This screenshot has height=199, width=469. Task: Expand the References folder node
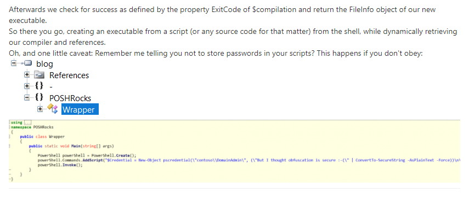(27, 74)
